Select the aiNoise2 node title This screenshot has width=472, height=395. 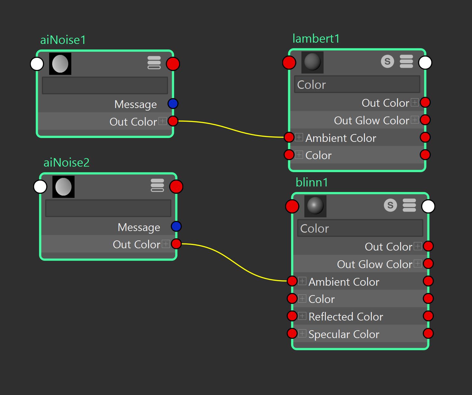tap(66, 162)
